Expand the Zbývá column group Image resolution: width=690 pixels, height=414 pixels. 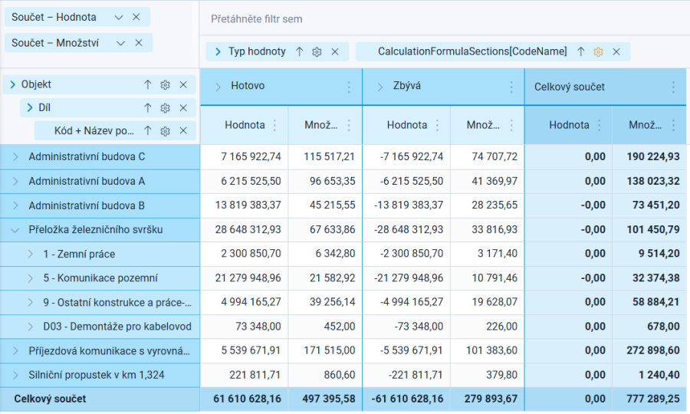pyautogui.click(x=380, y=87)
